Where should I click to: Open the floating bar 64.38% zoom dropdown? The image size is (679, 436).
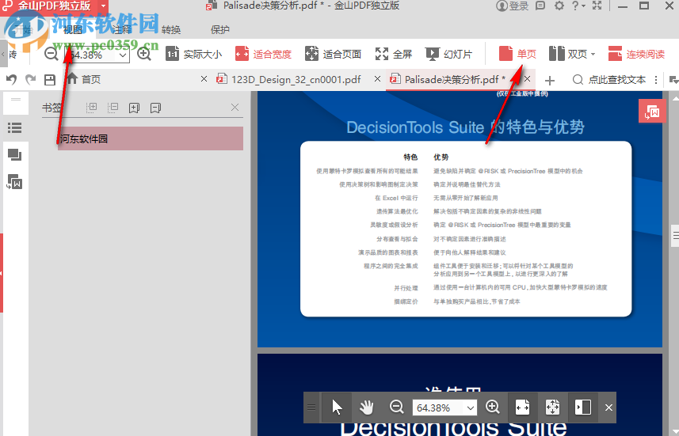pos(471,408)
